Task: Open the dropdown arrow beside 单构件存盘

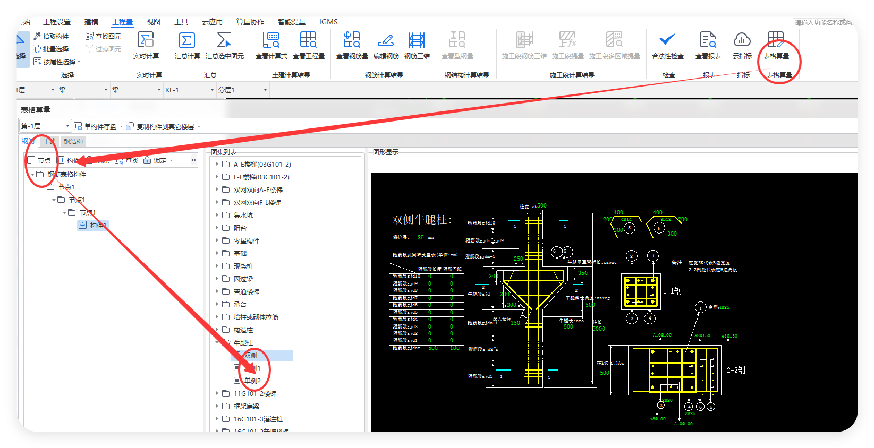Action: tap(121, 126)
